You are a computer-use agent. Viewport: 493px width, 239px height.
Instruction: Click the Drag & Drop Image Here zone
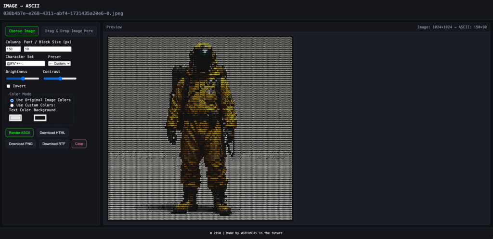pyautogui.click(x=69, y=31)
